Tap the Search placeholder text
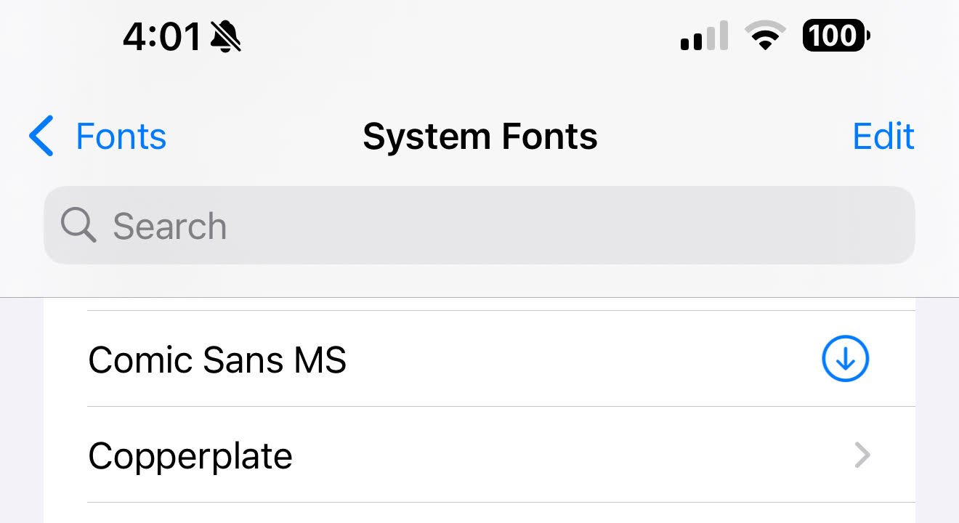 coord(170,226)
